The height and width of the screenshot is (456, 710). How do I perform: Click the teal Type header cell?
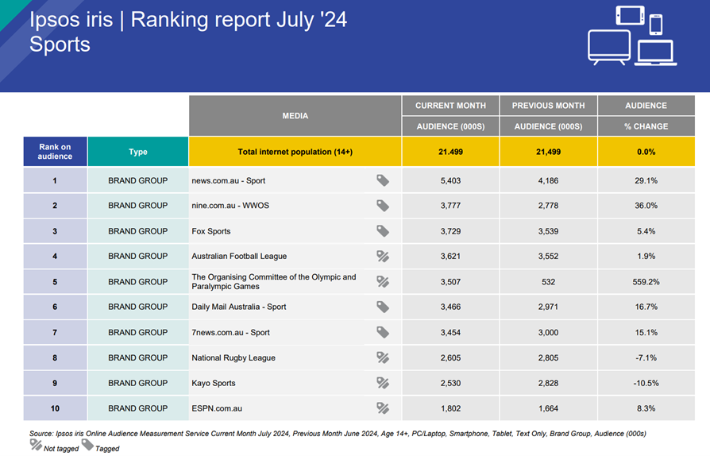pos(138,152)
